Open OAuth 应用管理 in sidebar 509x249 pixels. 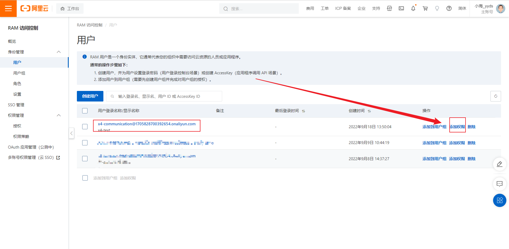(31, 147)
